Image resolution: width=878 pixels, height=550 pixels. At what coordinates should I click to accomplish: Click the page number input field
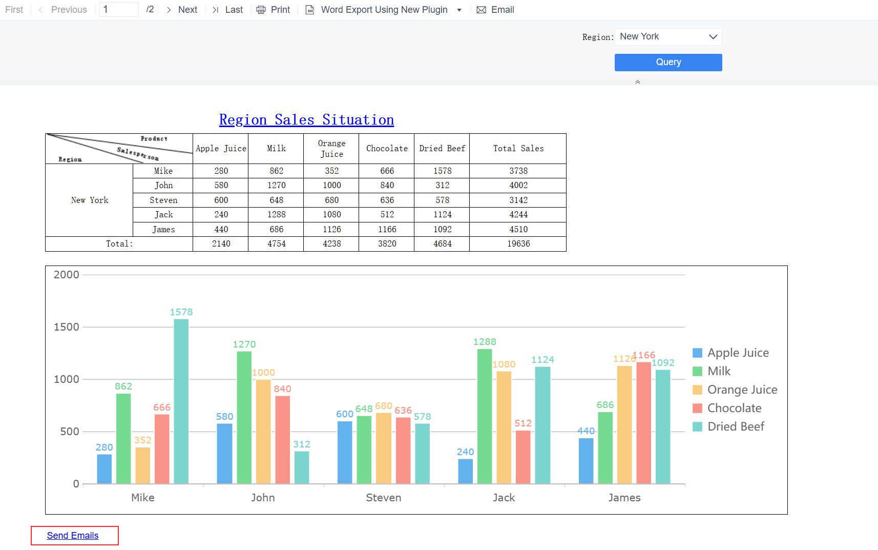click(119, 10)
